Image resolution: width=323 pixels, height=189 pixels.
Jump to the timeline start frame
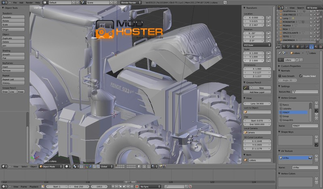click(x=113, y=187)
